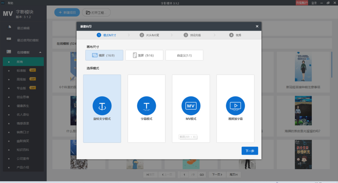Select landscape 16:9 canvas size
338x183 pixels.
click(104, 55)
